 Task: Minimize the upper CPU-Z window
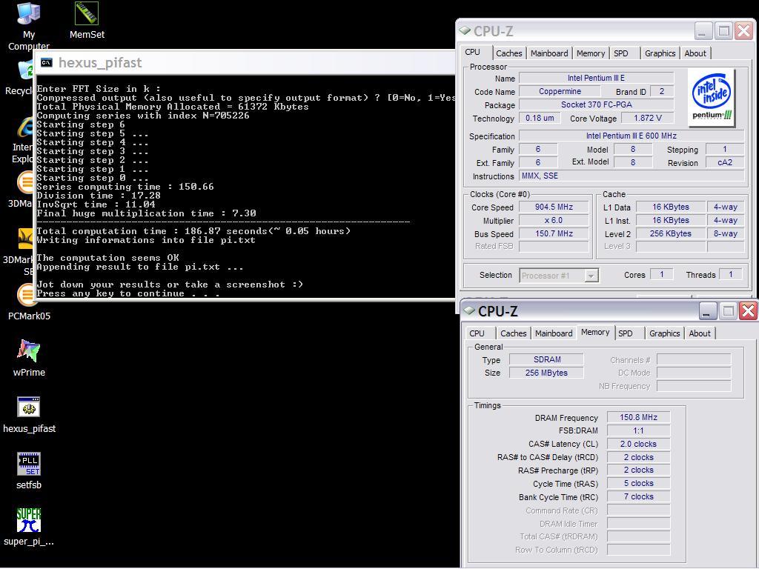tap(703, 31)
